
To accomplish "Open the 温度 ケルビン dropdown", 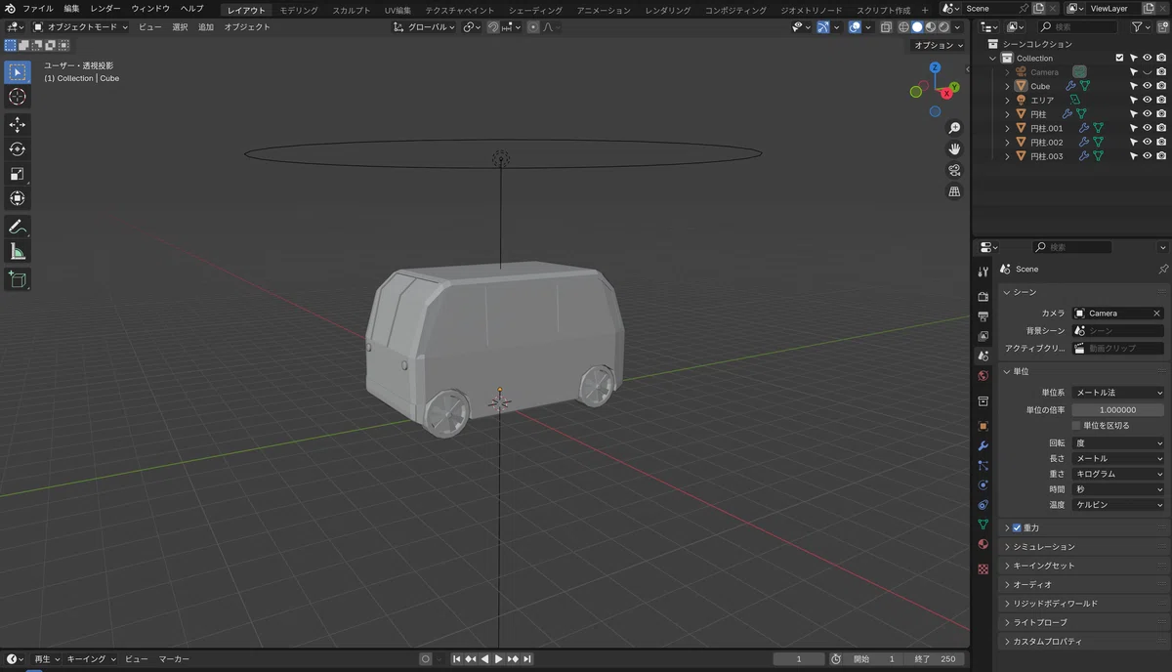I will point(1118,505).
